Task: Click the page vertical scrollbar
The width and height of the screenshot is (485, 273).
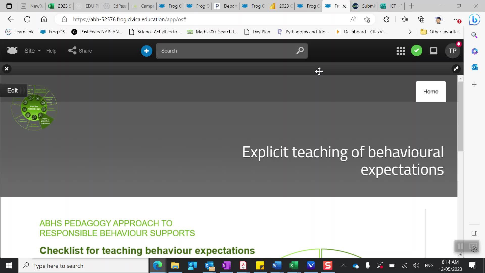Action: pos(460,116)
